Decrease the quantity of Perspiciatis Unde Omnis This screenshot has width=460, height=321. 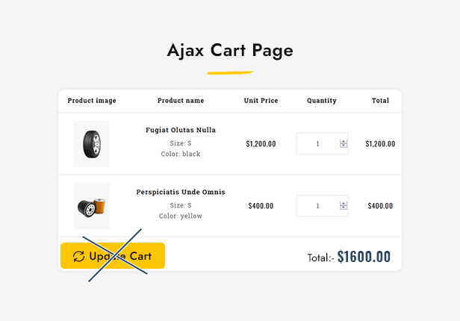pos(344,208)
